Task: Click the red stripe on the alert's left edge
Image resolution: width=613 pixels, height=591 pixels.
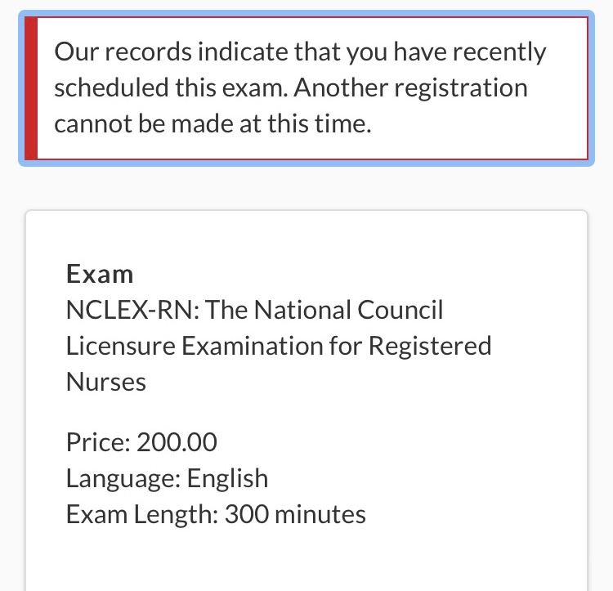Action: coord(30,88)
